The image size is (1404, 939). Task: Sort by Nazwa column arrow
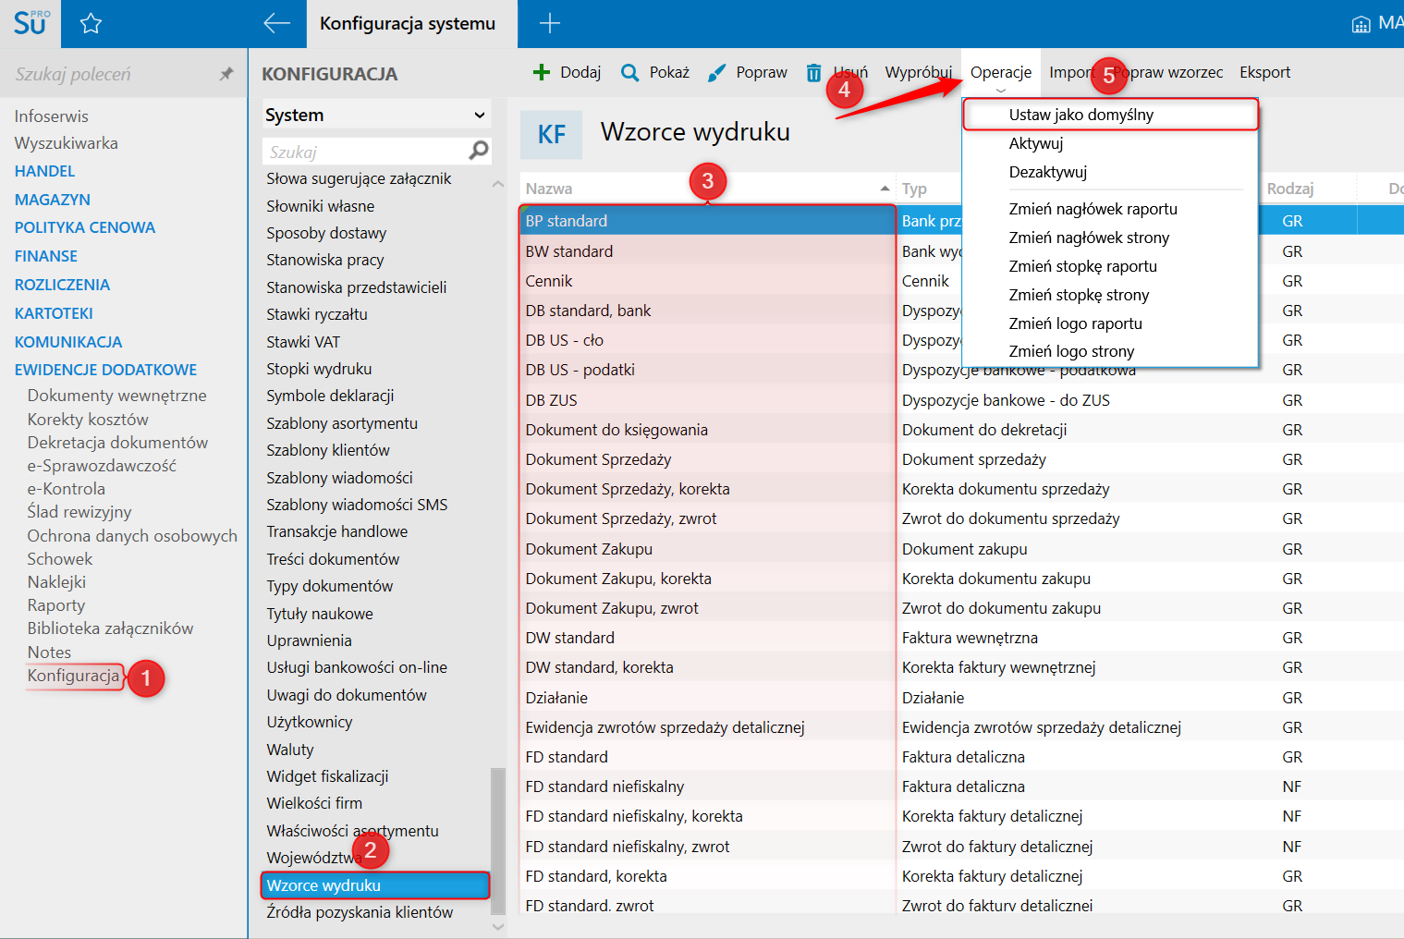click(x=885, y=189)
